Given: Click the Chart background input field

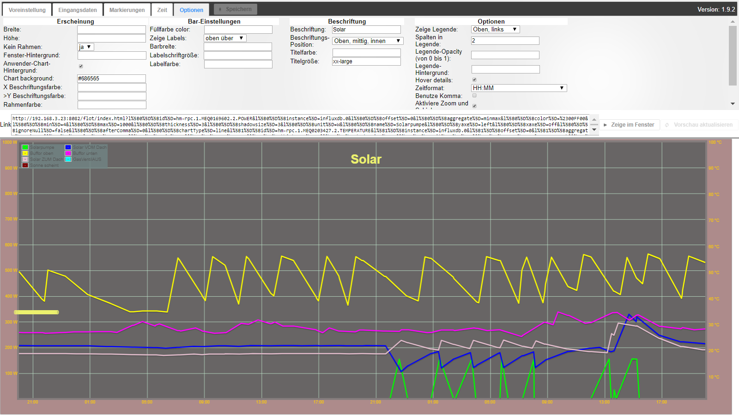Looking at the screenshot, I should click(111, 79).
